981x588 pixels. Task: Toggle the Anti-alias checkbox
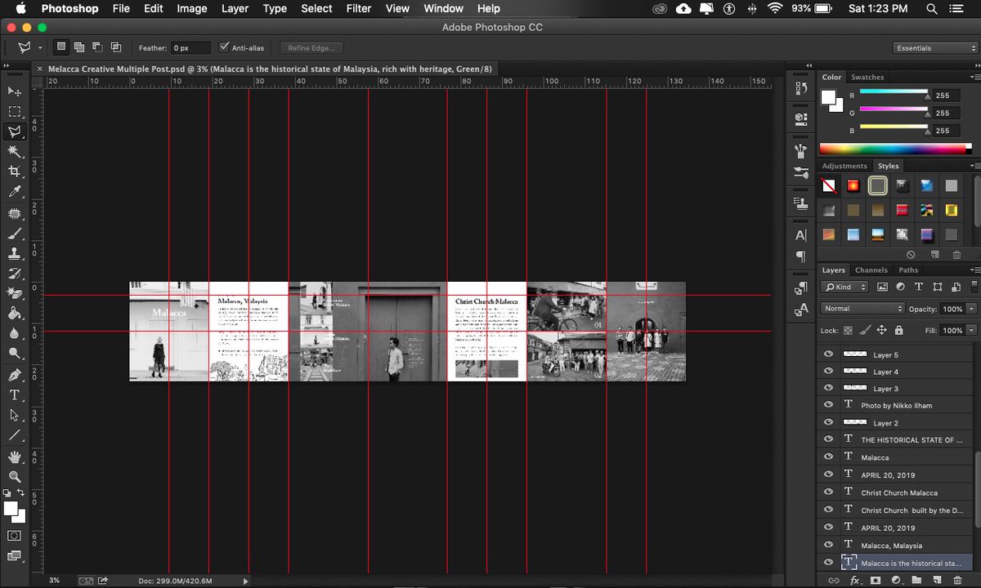coord(225,47)
